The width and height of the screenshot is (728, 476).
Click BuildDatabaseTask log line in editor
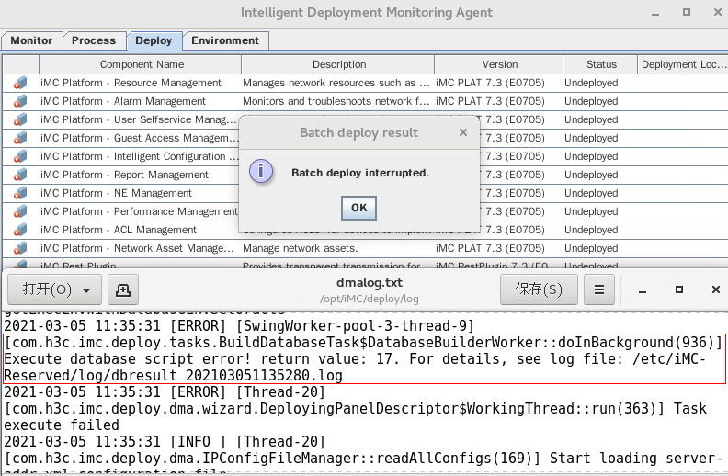(x=363, y=343)
